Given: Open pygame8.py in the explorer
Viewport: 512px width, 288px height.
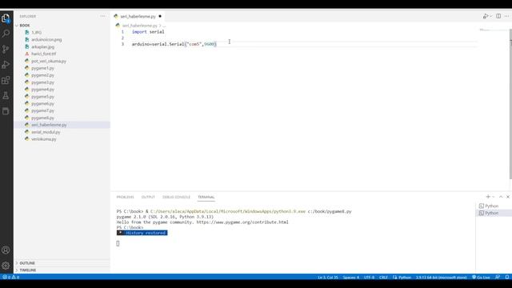Looking at the screenshot, I should tap(42, 118).
